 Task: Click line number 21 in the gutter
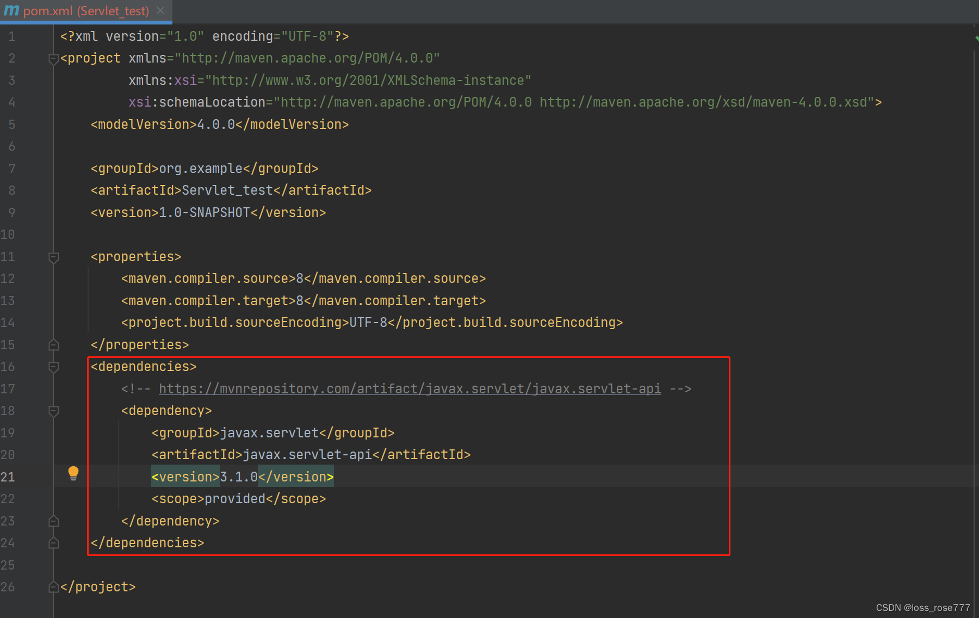[x=8, y=477]
